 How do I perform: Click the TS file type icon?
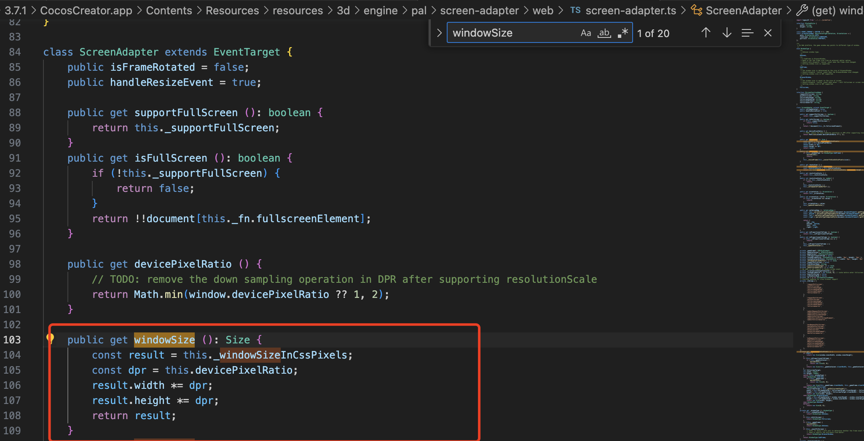(575, 10)
